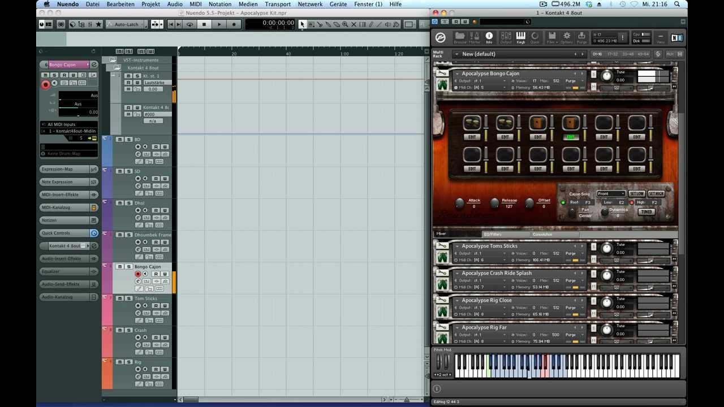Image resolution: width=724 pixels, height=407 pixels.
Task: Expand the Equalizer inspector section
Action: click(x=65, y=271)
